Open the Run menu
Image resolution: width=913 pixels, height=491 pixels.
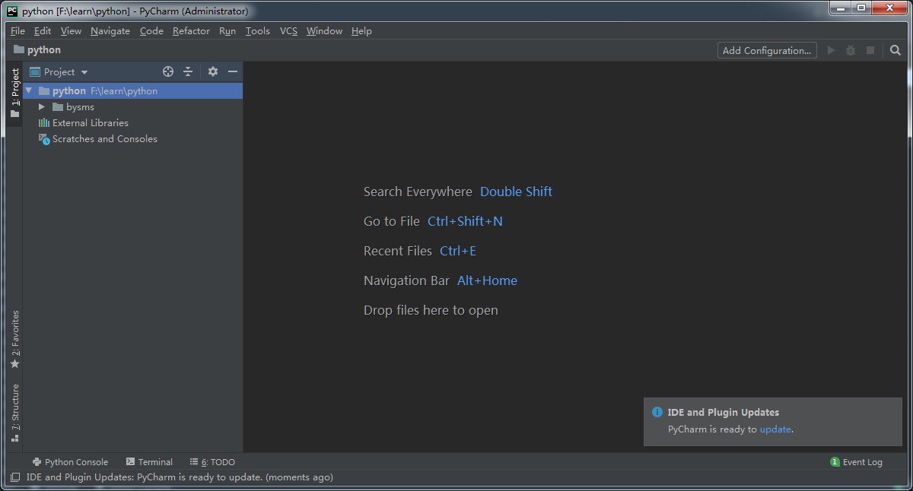pos(227,31)
